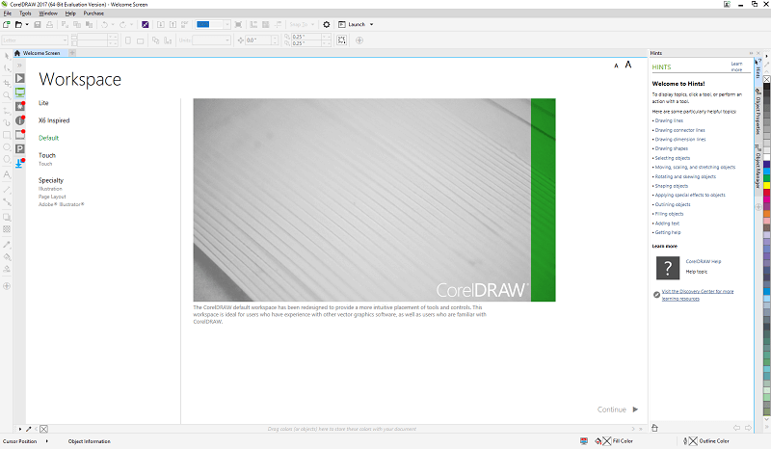Select the Default workspace
The image size is (771, 449).
click(49, 138)
